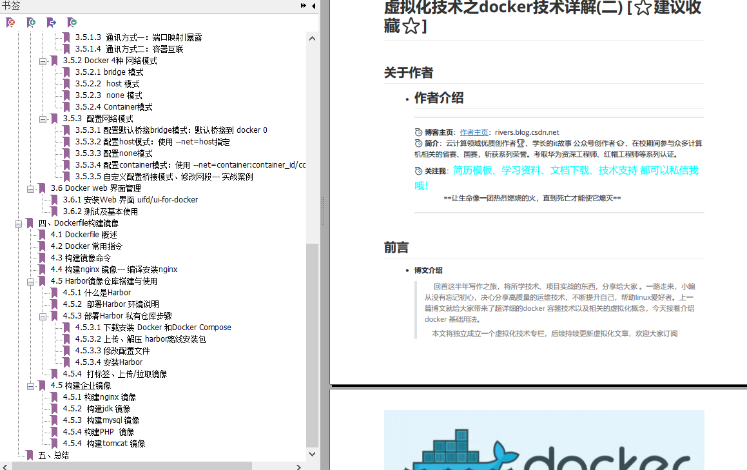747x470 pixels.
Task: Click the bookmark icon beside 4.5.4 安装Harbor
Action: coord(64,362)
